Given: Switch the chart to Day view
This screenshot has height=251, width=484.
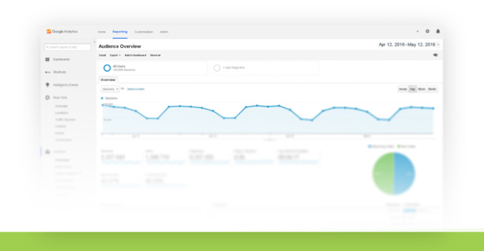Looking at the screenshot, I should pyautogui.click(x=412, y=89).
